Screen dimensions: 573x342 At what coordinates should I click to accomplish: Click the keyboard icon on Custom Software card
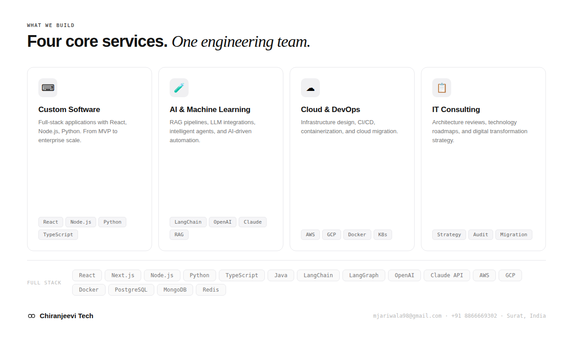pyautogui.click(x=47, y=88)
